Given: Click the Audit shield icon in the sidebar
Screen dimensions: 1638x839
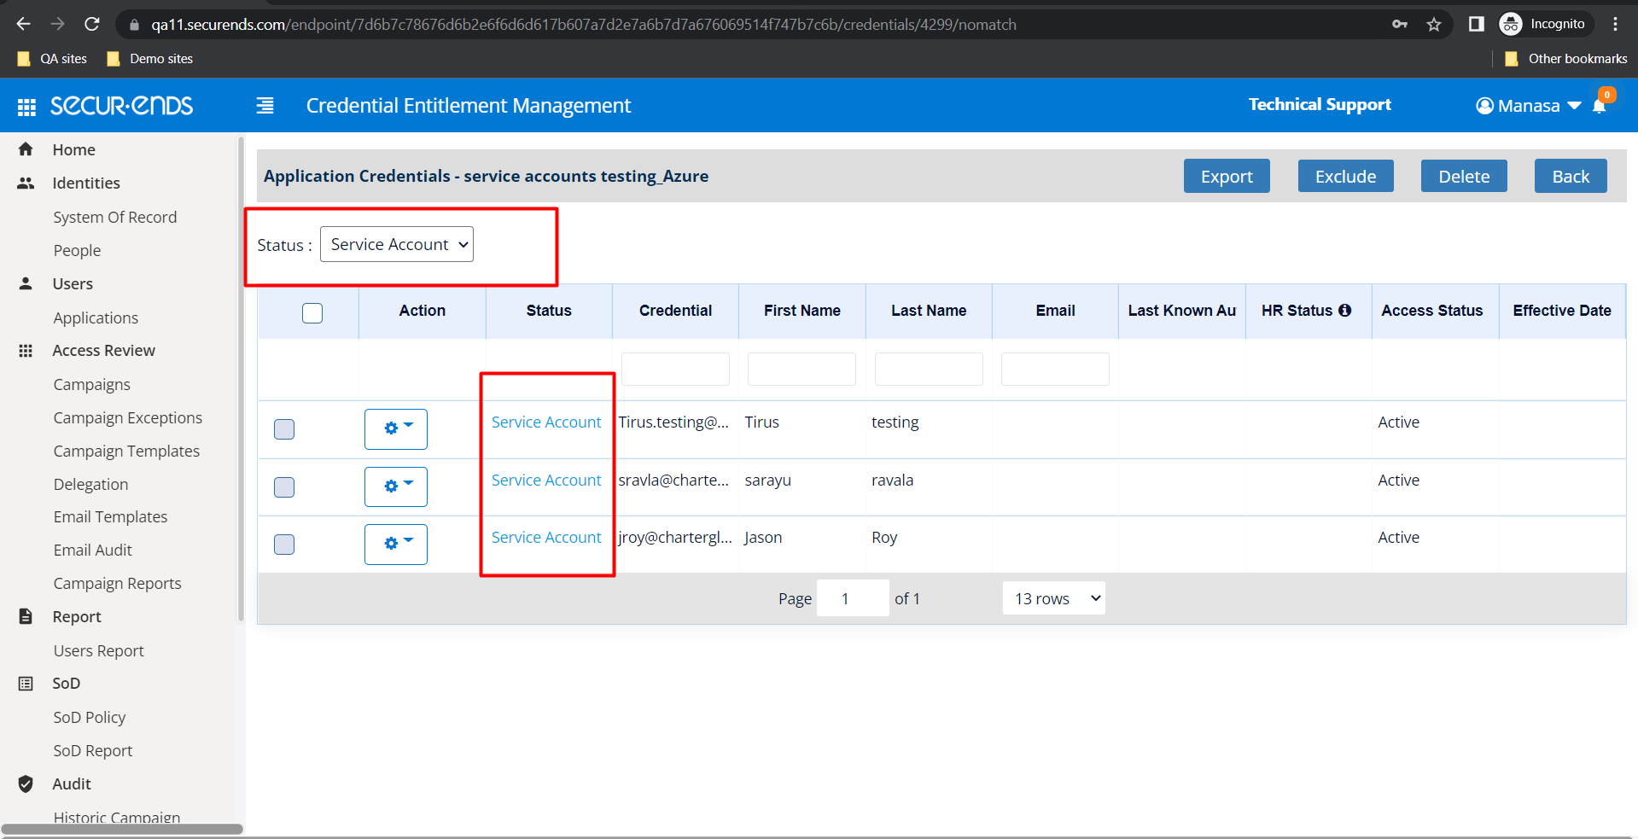Looking at the screenshot, I should click(26, 784).
